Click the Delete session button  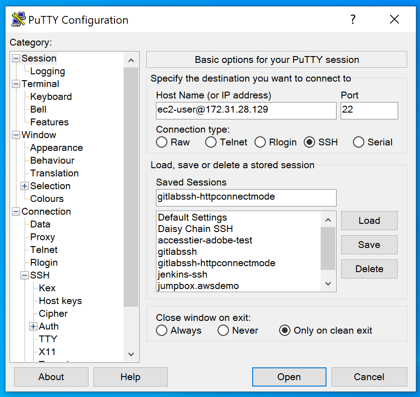pos(369,269)
